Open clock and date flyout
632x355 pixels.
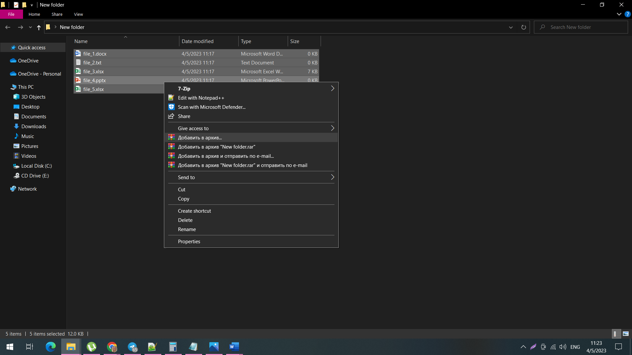pyautogui.click(x=596, y=347)
